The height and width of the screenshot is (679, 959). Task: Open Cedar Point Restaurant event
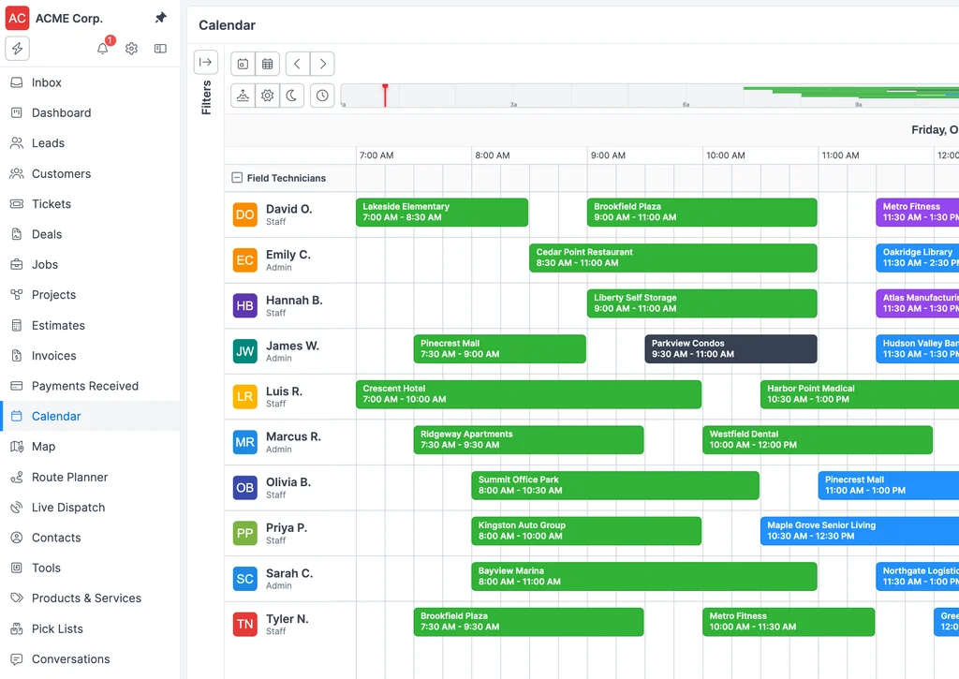click(672, 258)
